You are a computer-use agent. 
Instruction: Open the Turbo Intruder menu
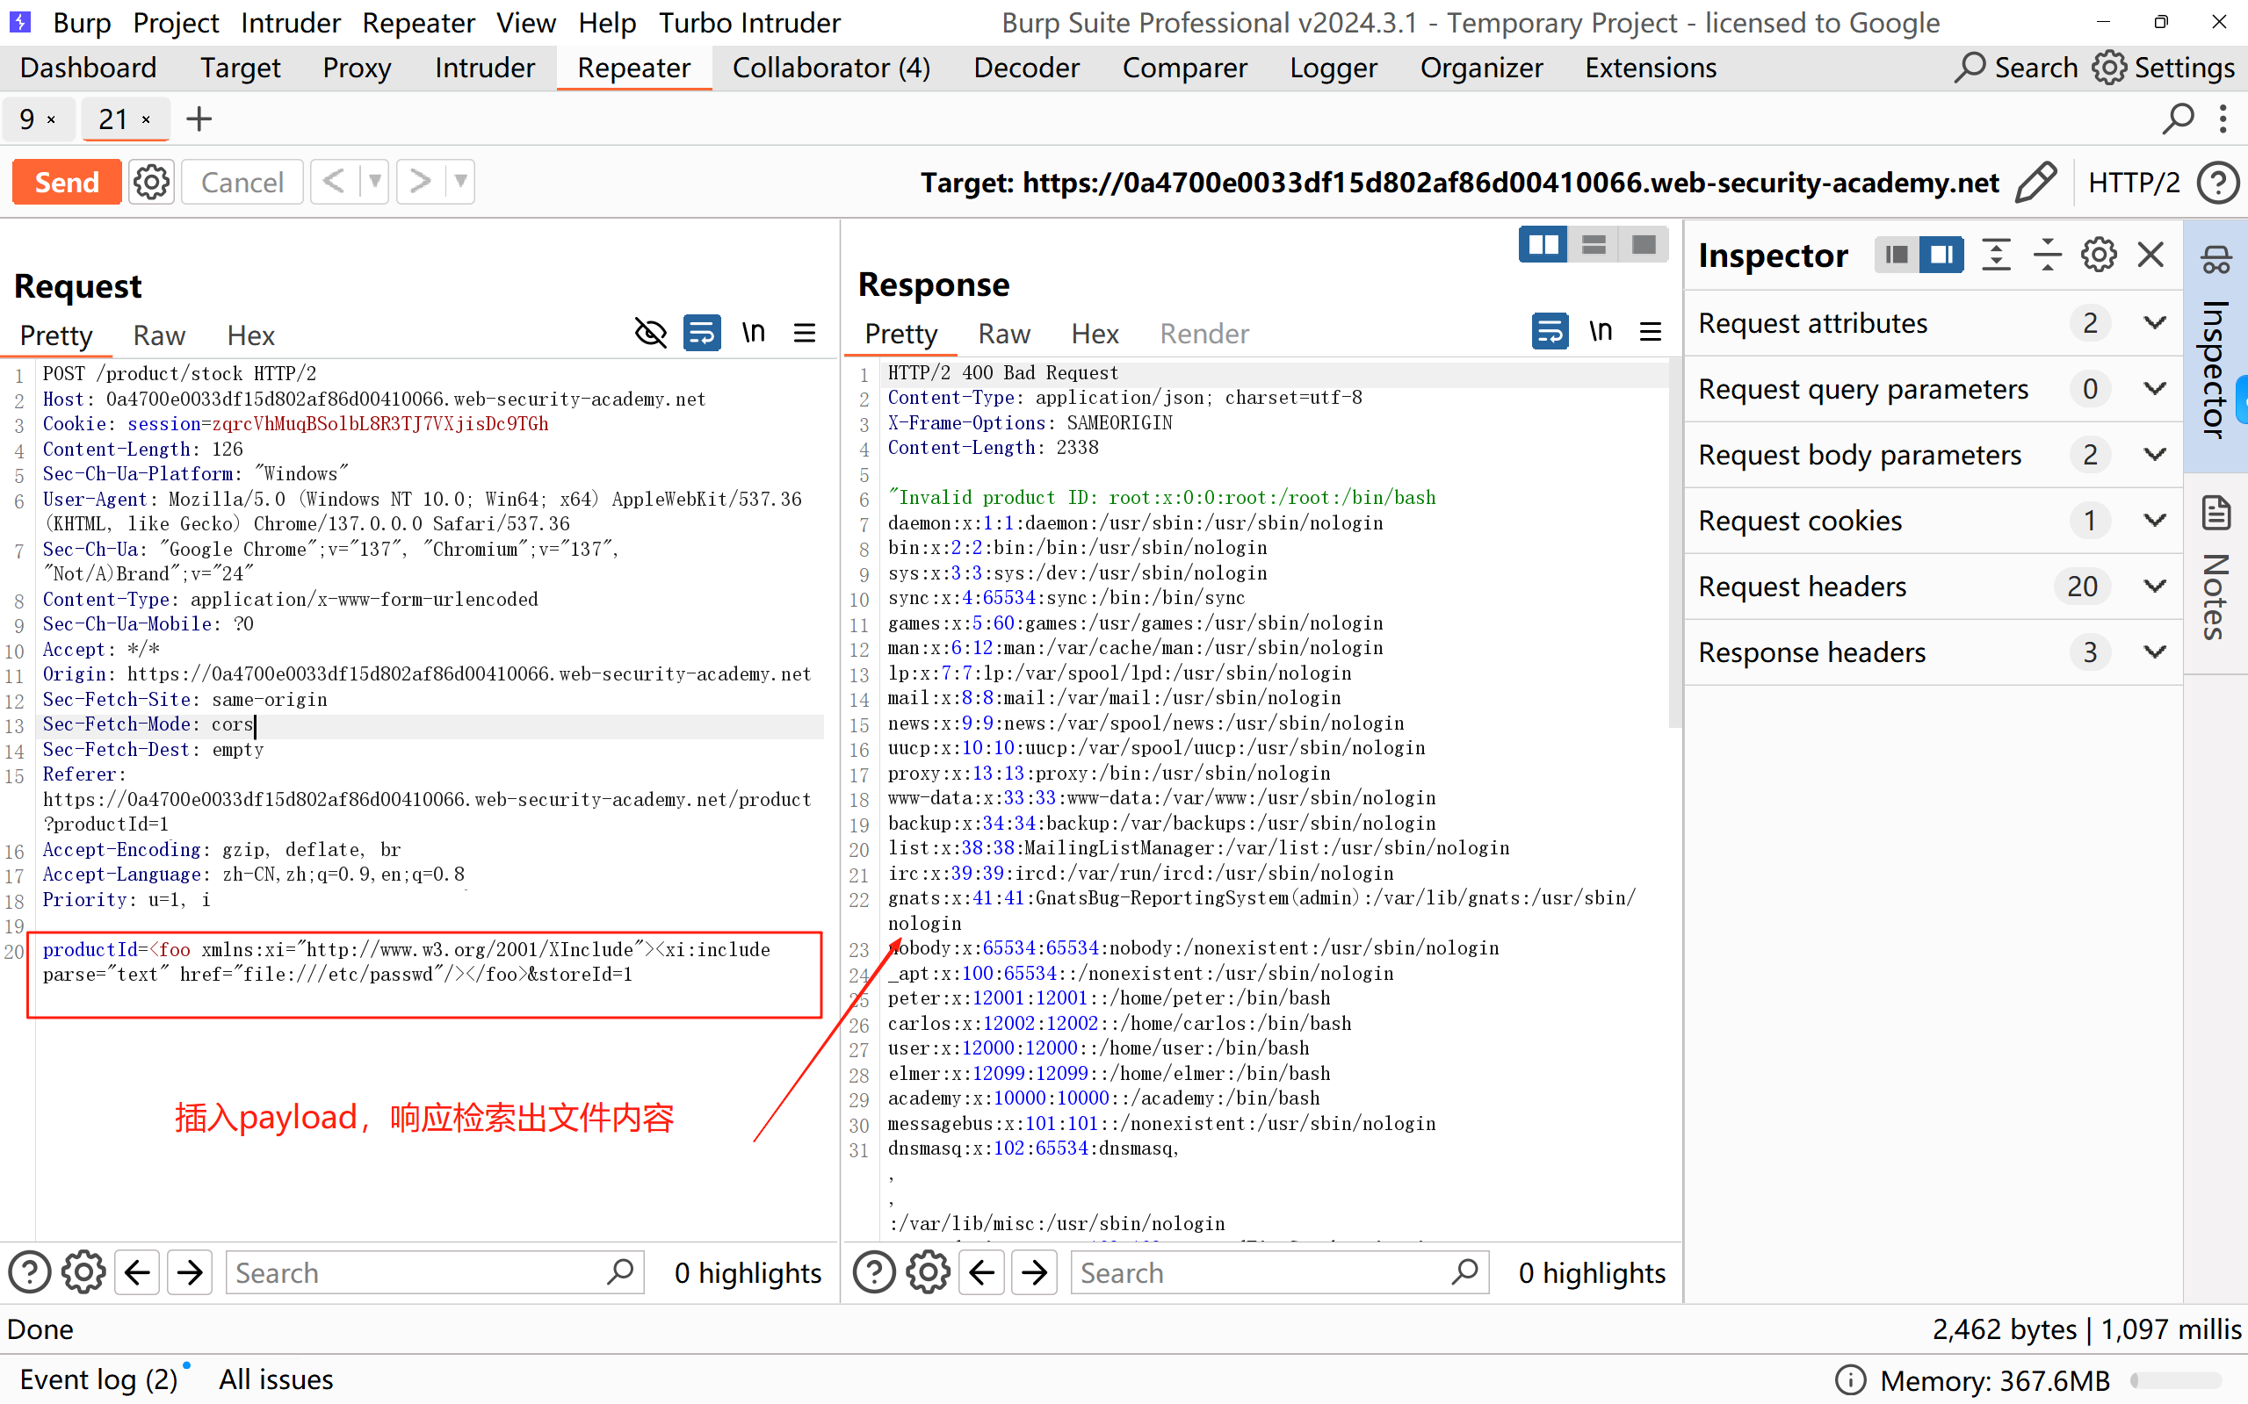point(748,22)
